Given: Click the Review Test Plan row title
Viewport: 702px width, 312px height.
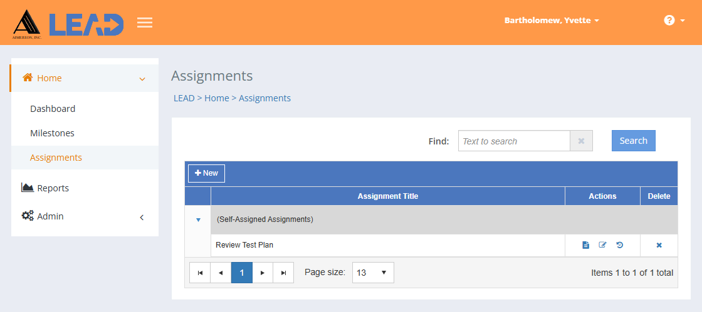Looking at the screenshot, I should [244, 244].
